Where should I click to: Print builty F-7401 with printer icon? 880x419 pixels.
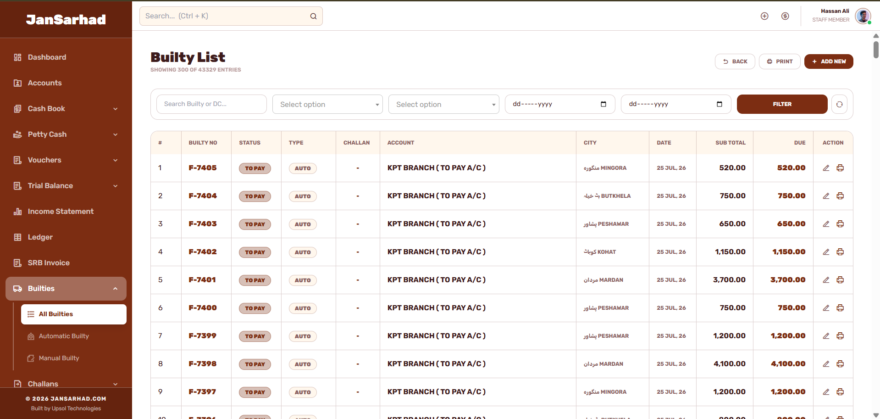click(x=840, y=280)
